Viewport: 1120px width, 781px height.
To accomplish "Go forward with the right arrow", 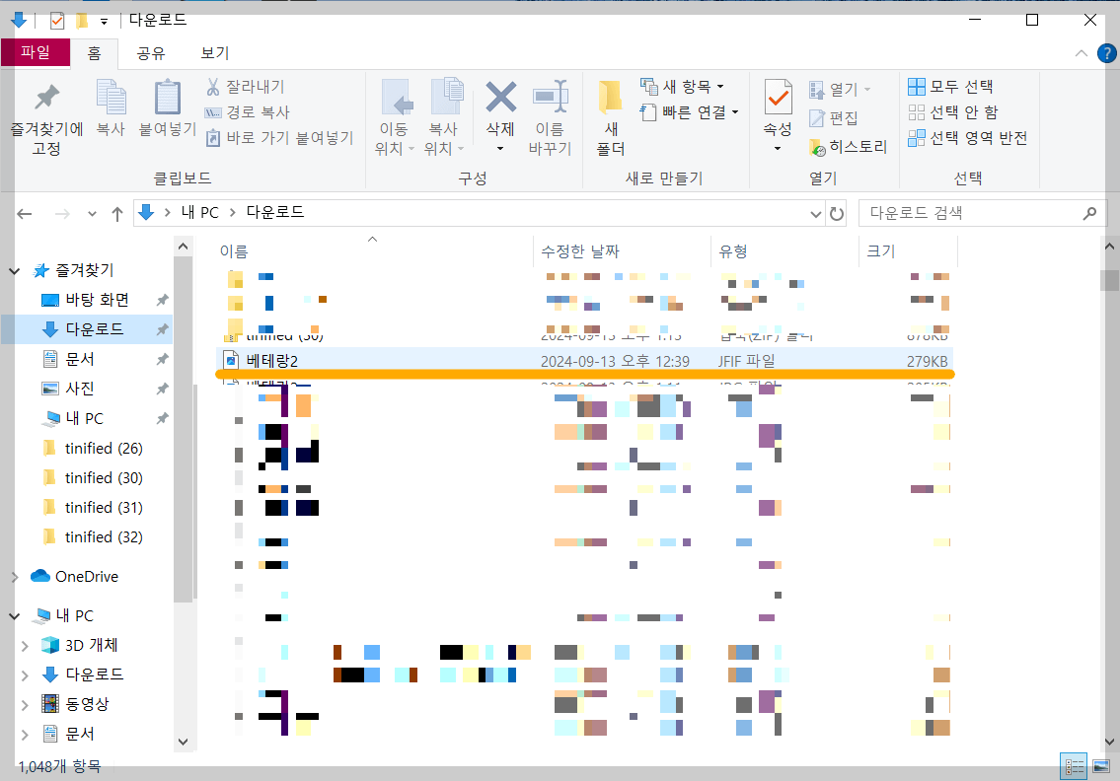I will (63, 213).
